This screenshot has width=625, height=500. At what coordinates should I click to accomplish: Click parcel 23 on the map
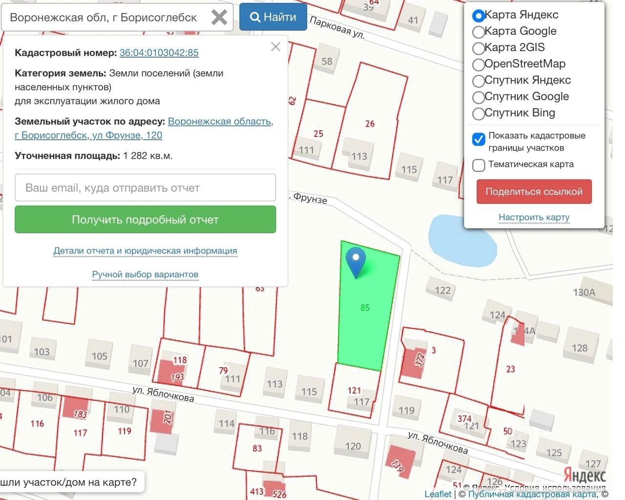511,369
